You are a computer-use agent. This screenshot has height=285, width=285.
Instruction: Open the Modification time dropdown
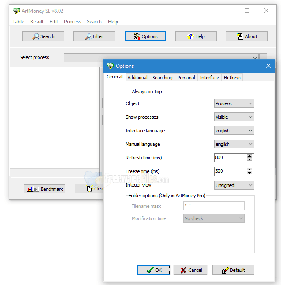tap(214, 218)
